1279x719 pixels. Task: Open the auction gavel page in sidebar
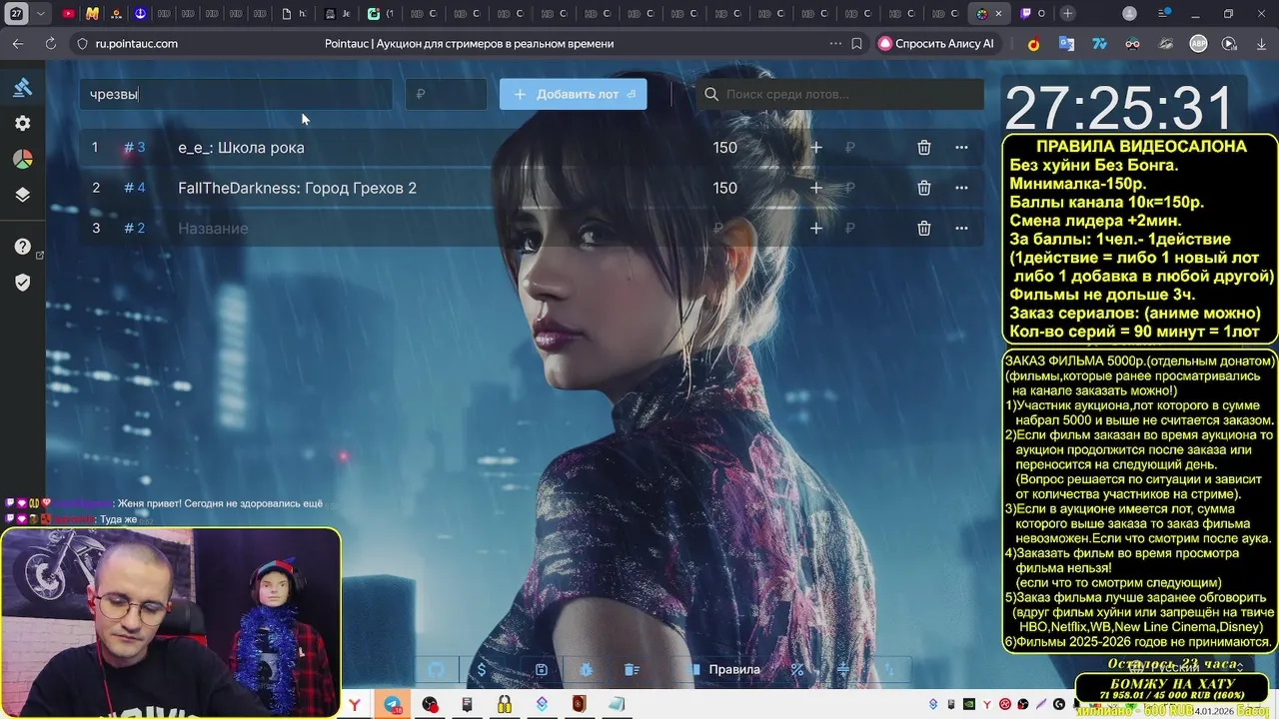pos(22,87)
